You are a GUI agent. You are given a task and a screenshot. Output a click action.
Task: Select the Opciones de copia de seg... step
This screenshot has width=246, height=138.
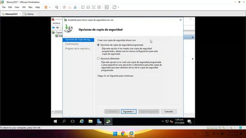pyautogui.click(x=78, y=40)
